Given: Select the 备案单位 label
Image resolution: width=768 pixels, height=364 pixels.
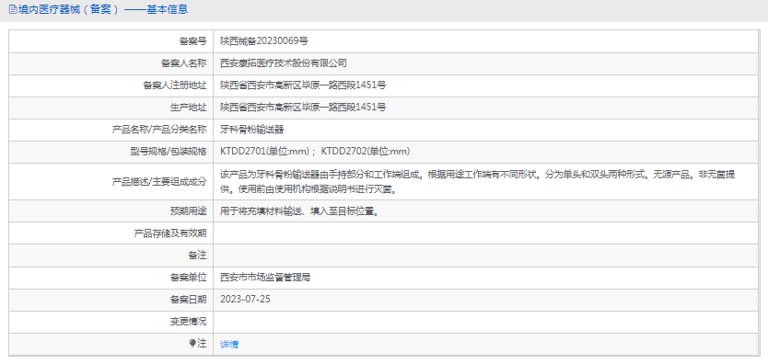Looking at the screenshot, I should click(x=188, y=278).
